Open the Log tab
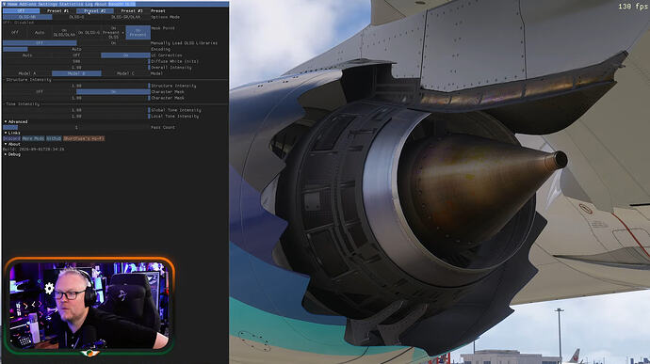The image size is (650, 364). pyautogui.click(x=89, y=4)
